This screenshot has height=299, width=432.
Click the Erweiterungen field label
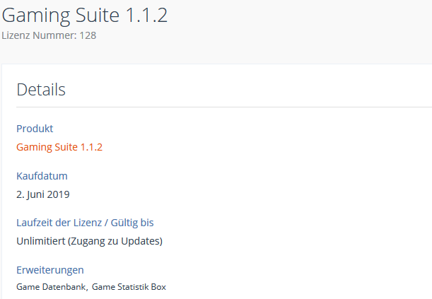coord(50,269)
